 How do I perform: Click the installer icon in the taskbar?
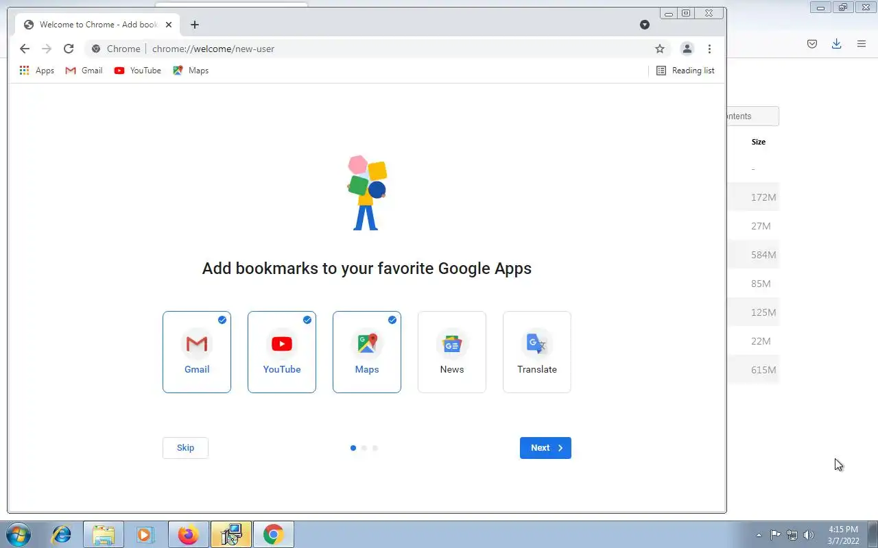[x=230, y=534]
